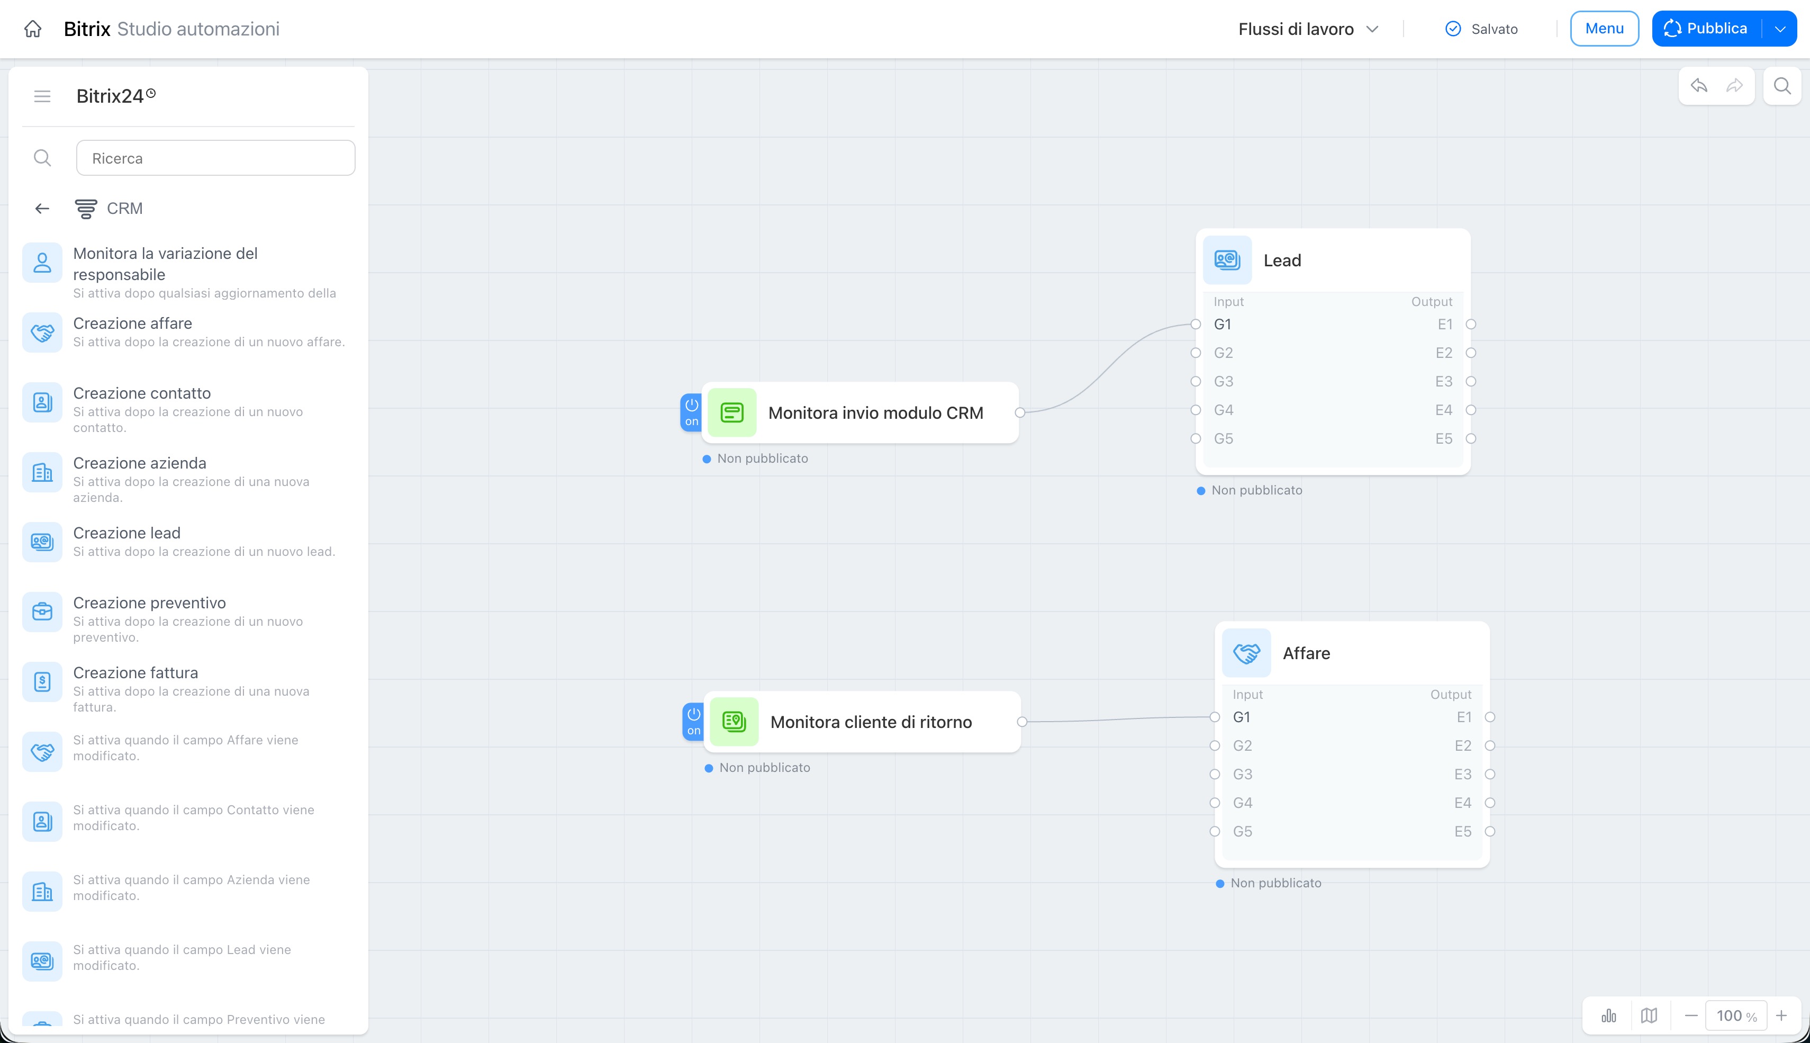Toggle power switch on Monitora invio modulo CRM
Image resolution: width=1810 pixels, height=1043 pixels.
pyautogui.click(x=692, y=412)
